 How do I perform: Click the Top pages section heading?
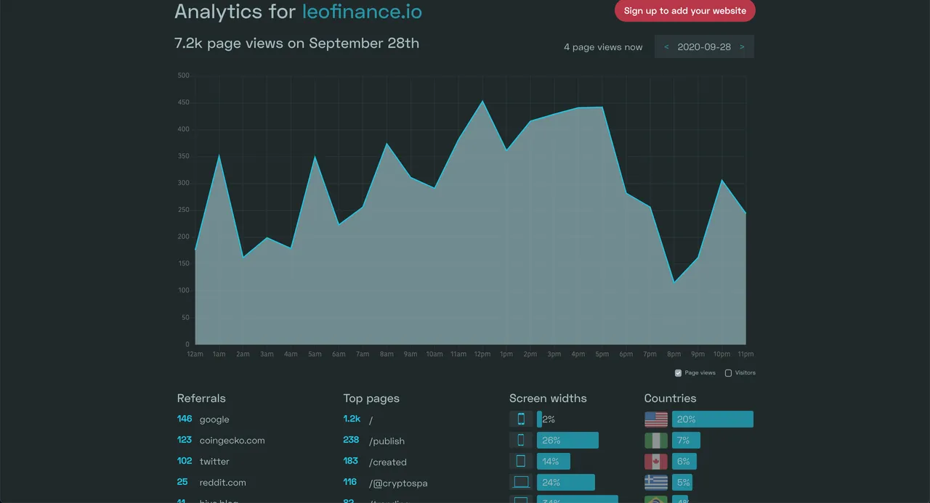371,398
